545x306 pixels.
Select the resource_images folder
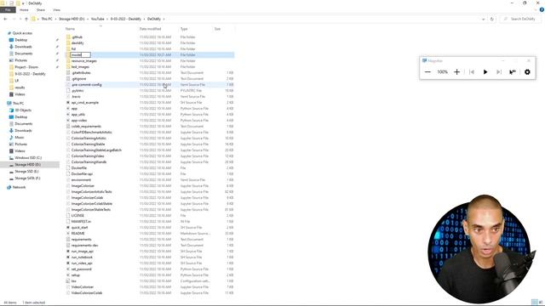[x=83, y=60]
